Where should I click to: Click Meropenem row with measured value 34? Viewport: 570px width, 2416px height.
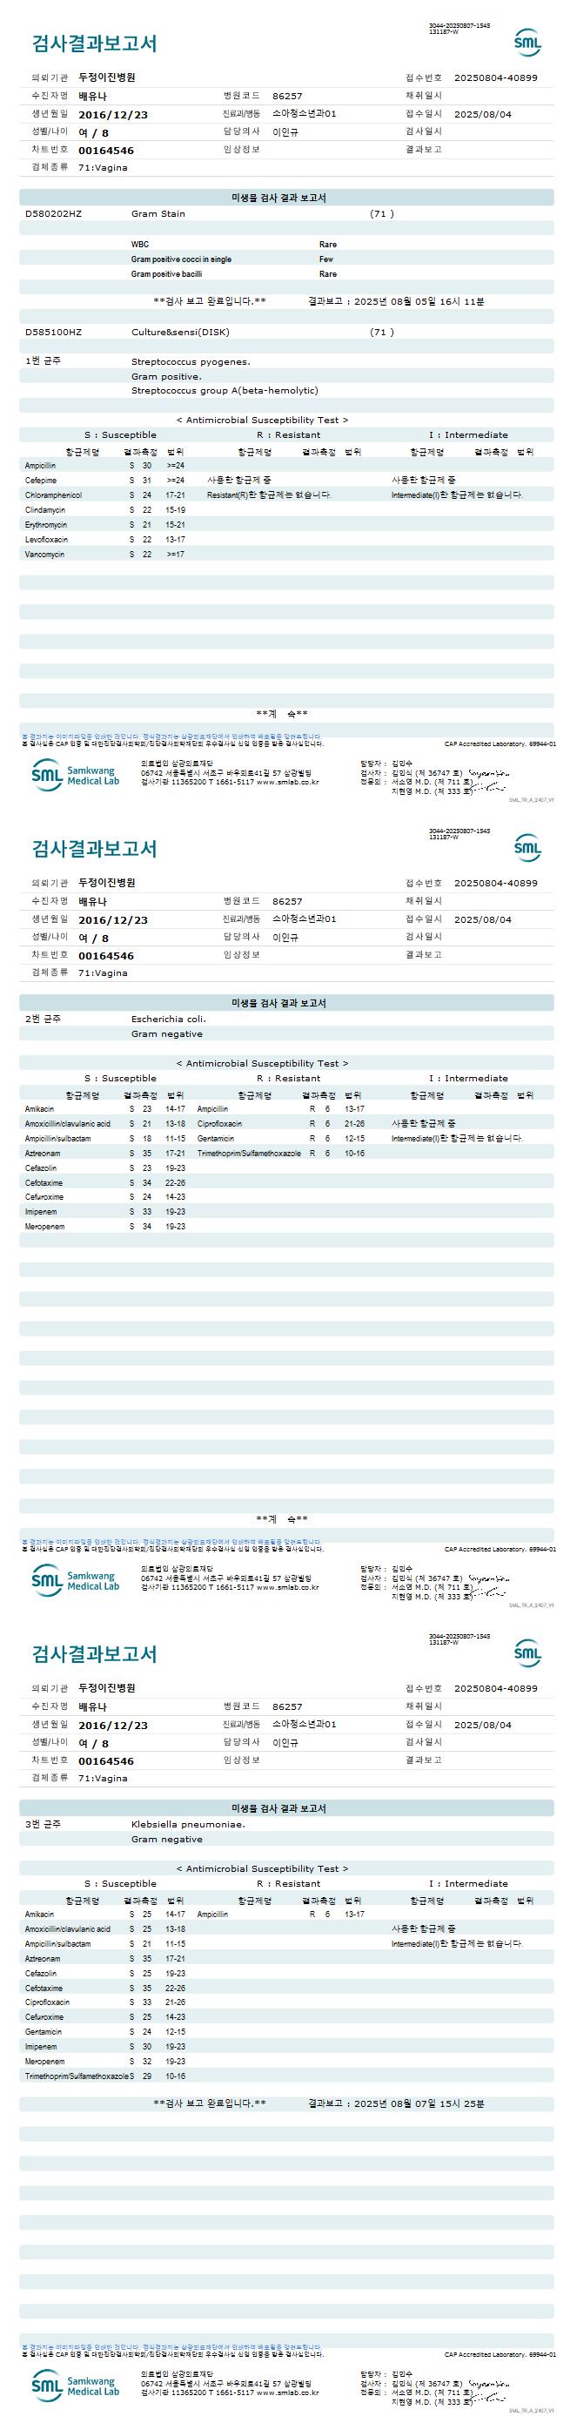[x=105, y=1227]
